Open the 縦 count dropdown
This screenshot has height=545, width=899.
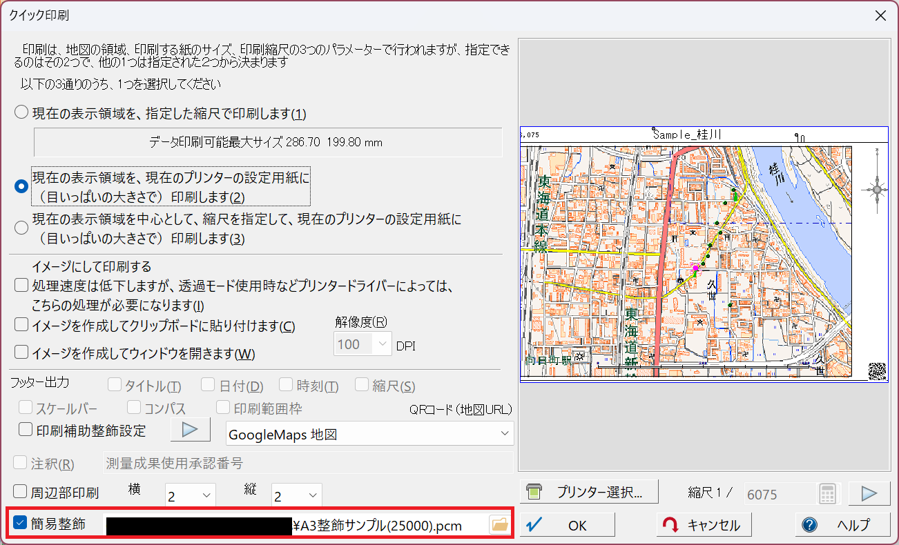pos(297,495)
